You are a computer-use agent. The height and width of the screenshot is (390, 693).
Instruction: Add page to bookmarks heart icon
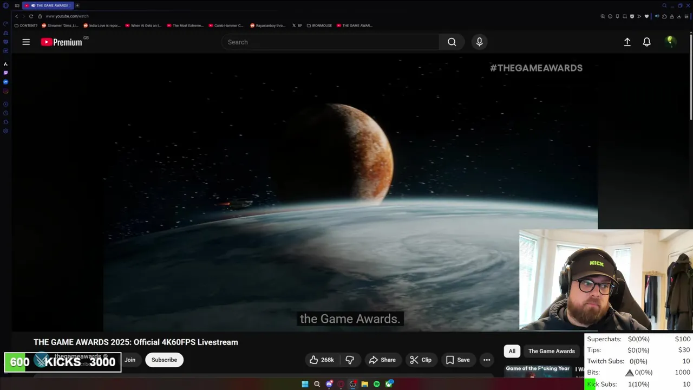(646, 16)
